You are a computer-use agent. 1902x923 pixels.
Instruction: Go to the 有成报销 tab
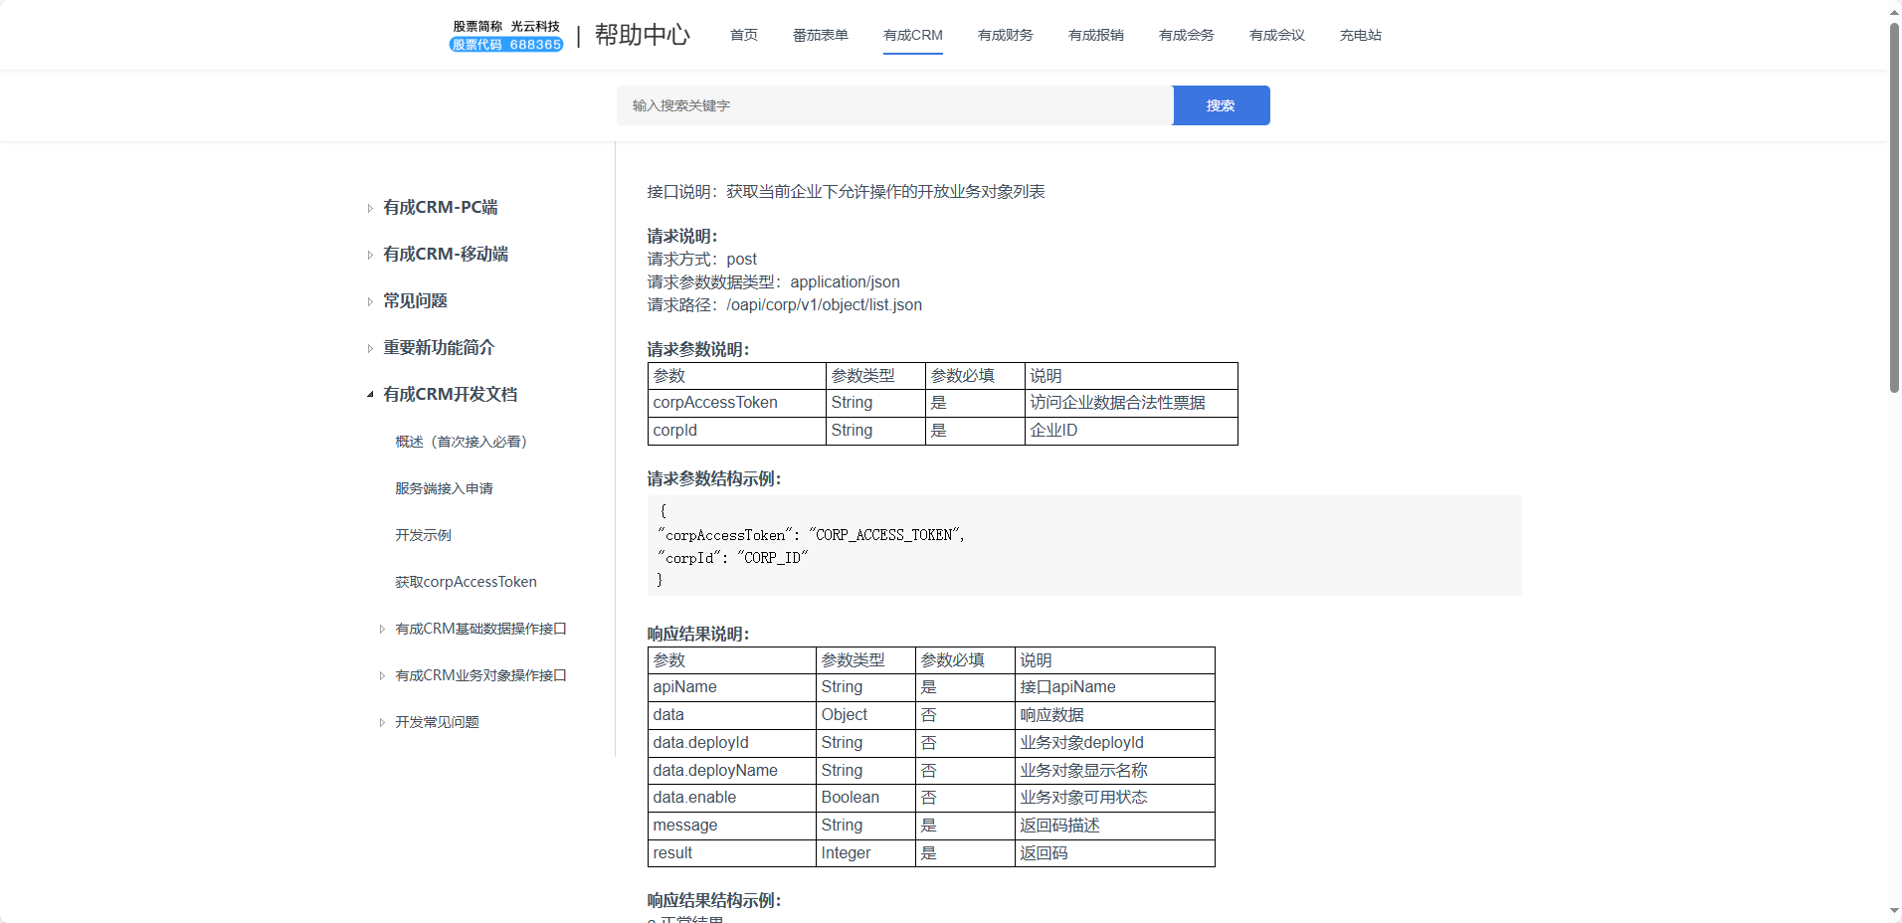[1095, 35]
